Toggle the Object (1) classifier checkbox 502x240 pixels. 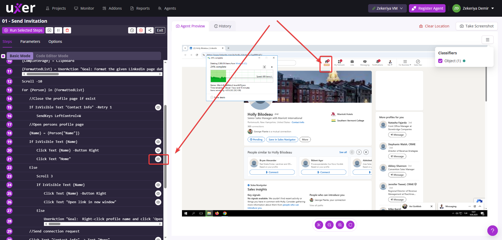[440, 61]
